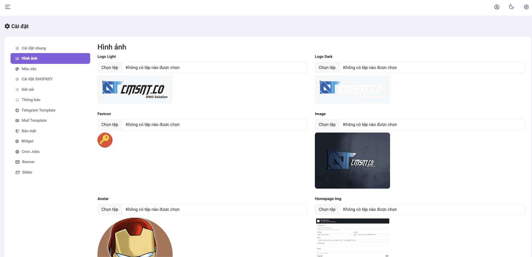The height and width of the screenshot is (257, 532).
Task: Click the Widget icon in sidebar
Action: [17, 141]
